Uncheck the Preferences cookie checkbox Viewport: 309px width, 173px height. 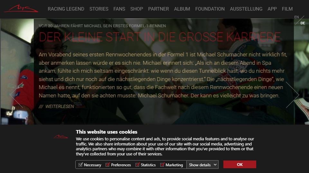(x=108, y=165)
